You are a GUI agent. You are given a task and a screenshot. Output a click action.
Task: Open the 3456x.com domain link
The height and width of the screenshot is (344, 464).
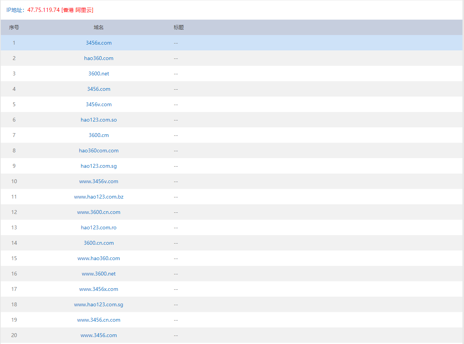click(98, 43)
